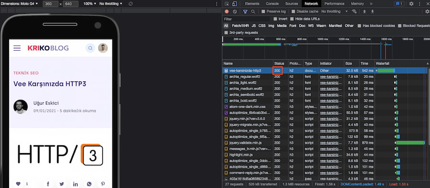Enable the Preserve log checkbox

click(x=263, y=11)
